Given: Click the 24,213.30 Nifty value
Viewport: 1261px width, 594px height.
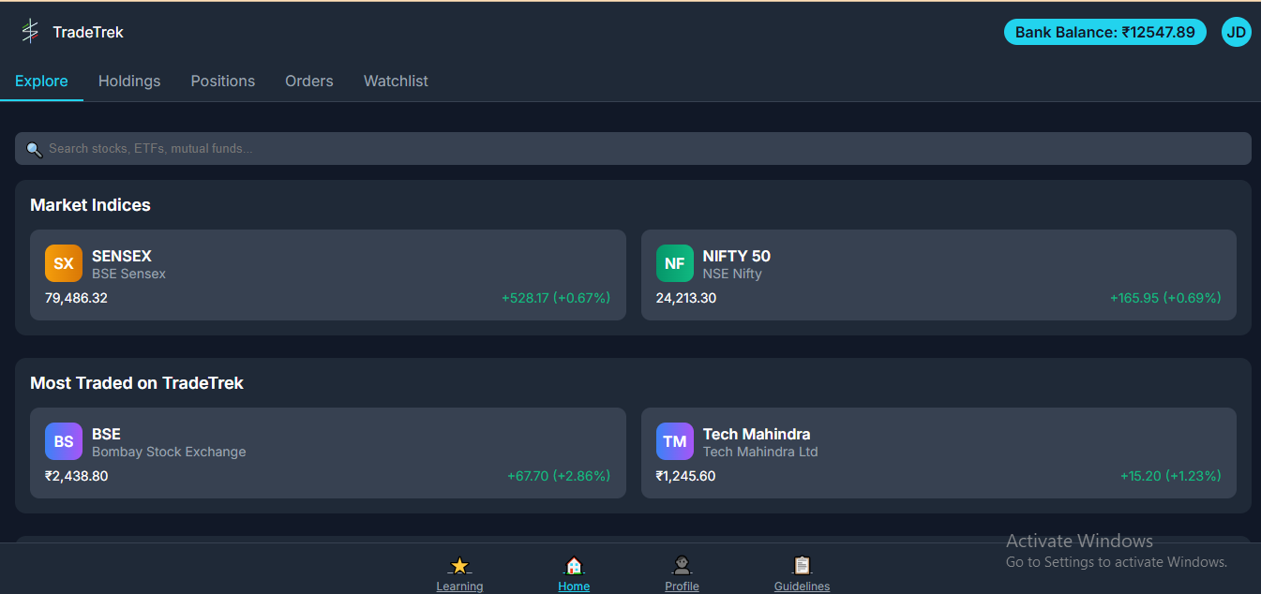Looking at the screenshot, I should pos(686,298).
